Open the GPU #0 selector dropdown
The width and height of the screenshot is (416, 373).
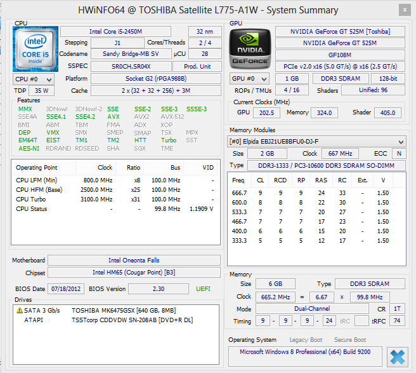249,79
